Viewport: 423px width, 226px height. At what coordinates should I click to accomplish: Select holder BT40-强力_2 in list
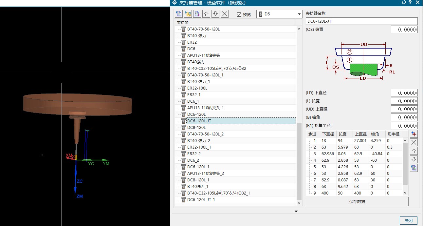pyautogui.click(x=199, y=140)
